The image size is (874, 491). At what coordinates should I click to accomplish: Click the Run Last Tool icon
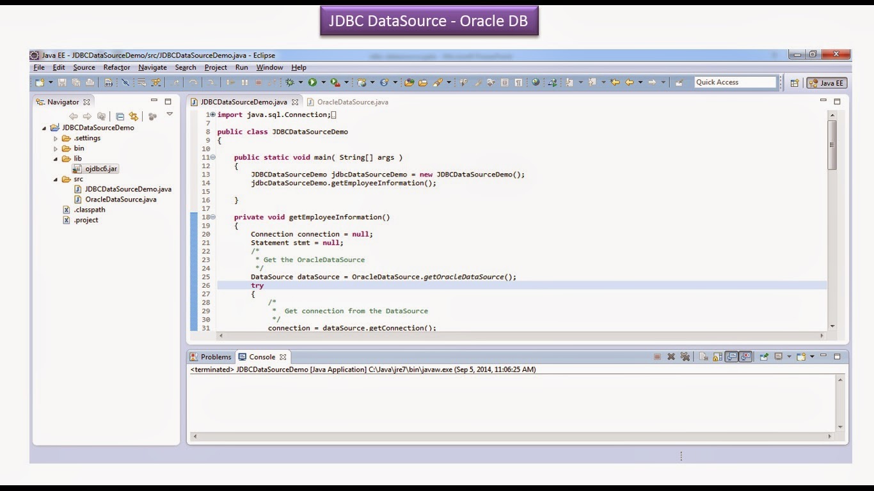tap(335, 82)
